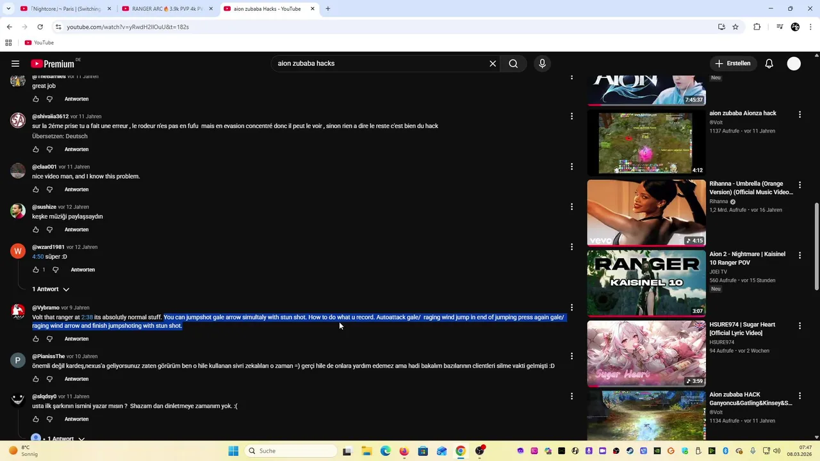This screenshot has width=820, height=461.
Task: Click the URL address bar
Action: pyautogui.click(x=384, y=27)
